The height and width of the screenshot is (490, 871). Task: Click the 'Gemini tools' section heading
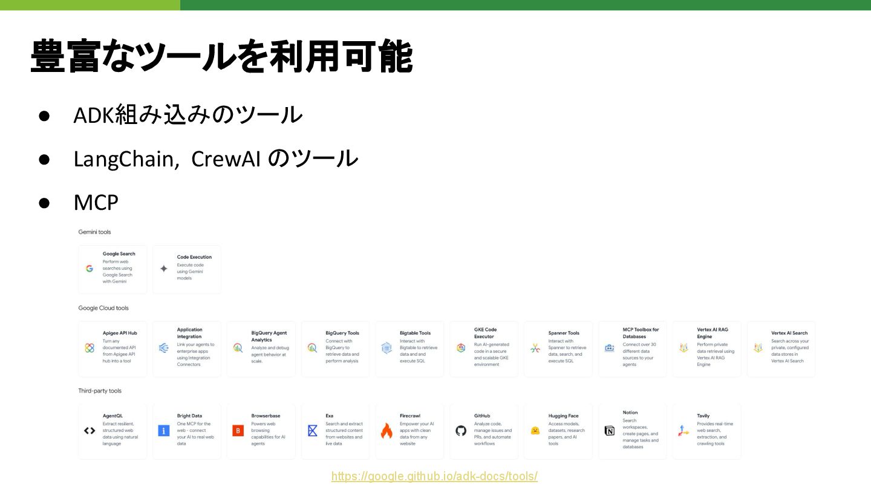94,232
